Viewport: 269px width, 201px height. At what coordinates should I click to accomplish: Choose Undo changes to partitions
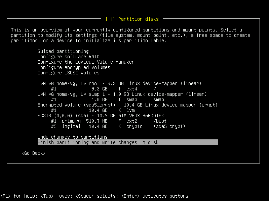click(x=72, y=137)
